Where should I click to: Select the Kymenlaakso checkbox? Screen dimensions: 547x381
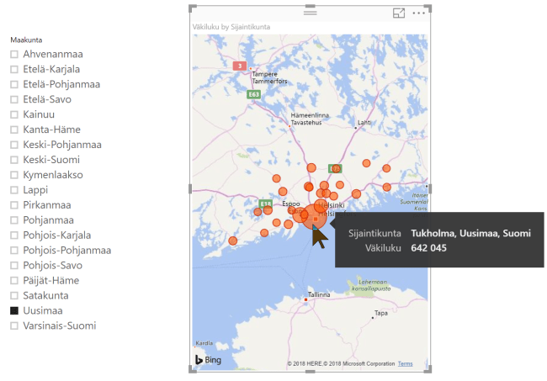14,175
